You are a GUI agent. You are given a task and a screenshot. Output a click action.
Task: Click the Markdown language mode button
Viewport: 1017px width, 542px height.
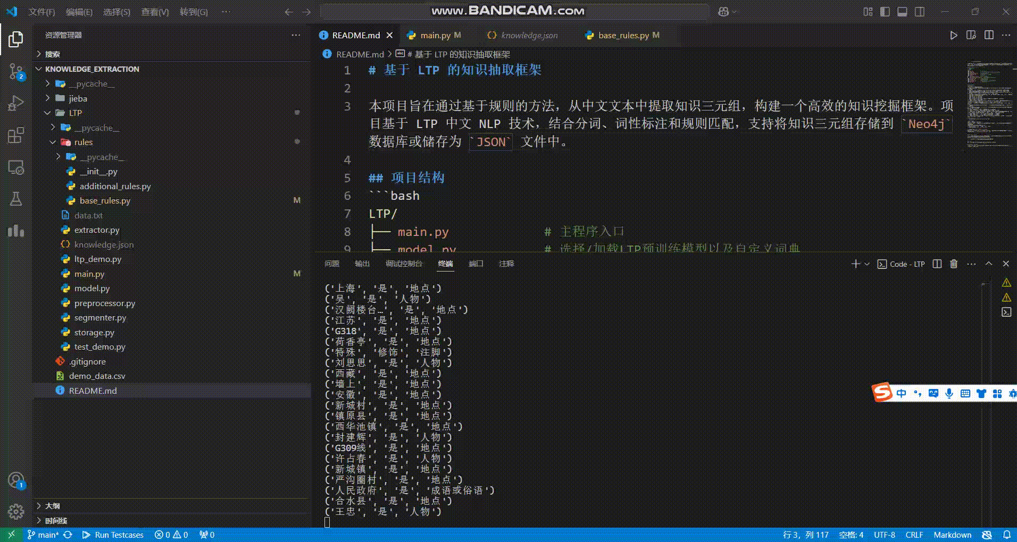pos(952,535)
